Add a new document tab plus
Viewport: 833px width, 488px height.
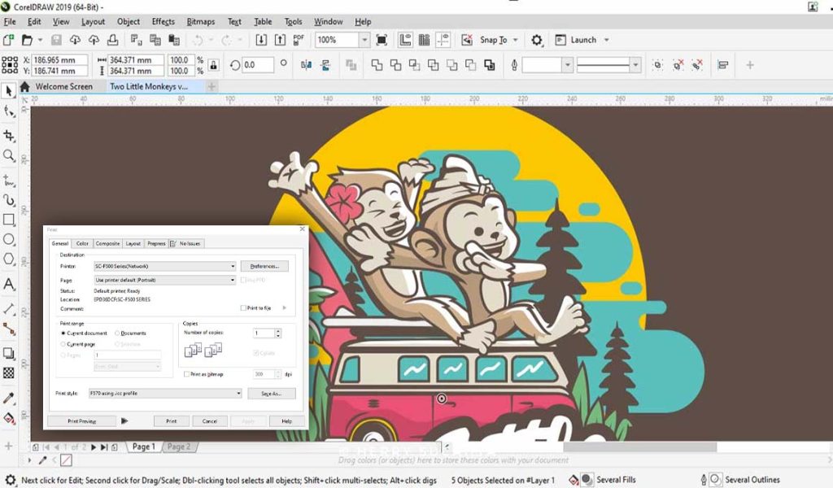212,86
